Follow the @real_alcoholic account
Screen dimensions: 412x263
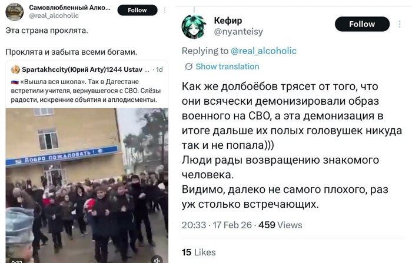click(x=137, y=10)
